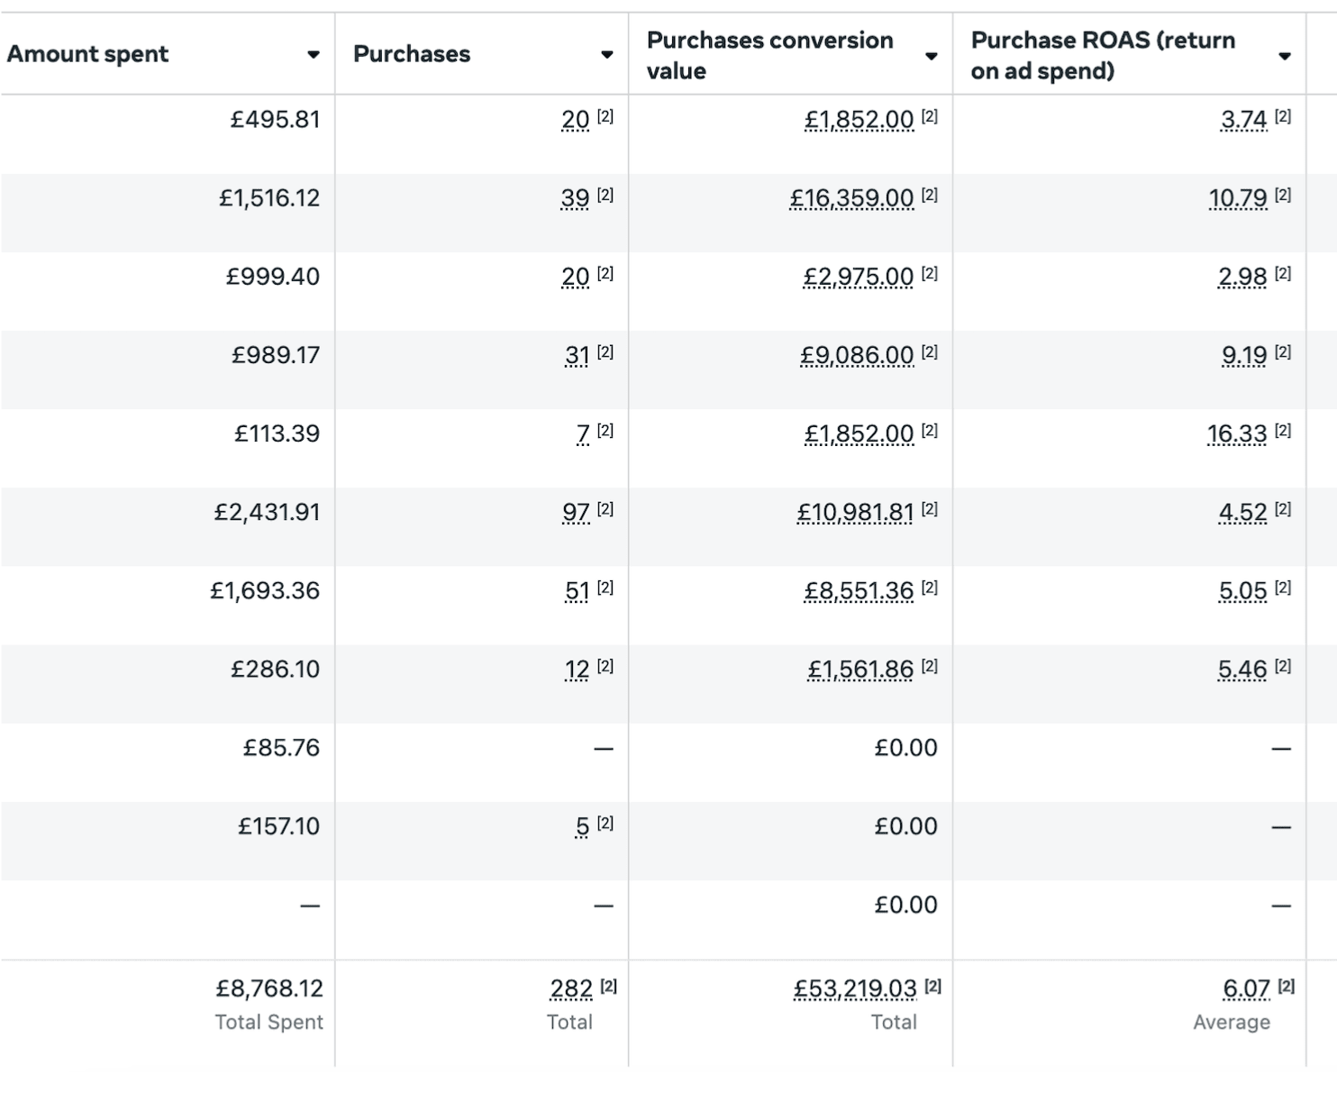Click footnote [2] beside 6.07 average ROAS
The height and width of the screenshot is (1094, 1337).
[1287, 987]
